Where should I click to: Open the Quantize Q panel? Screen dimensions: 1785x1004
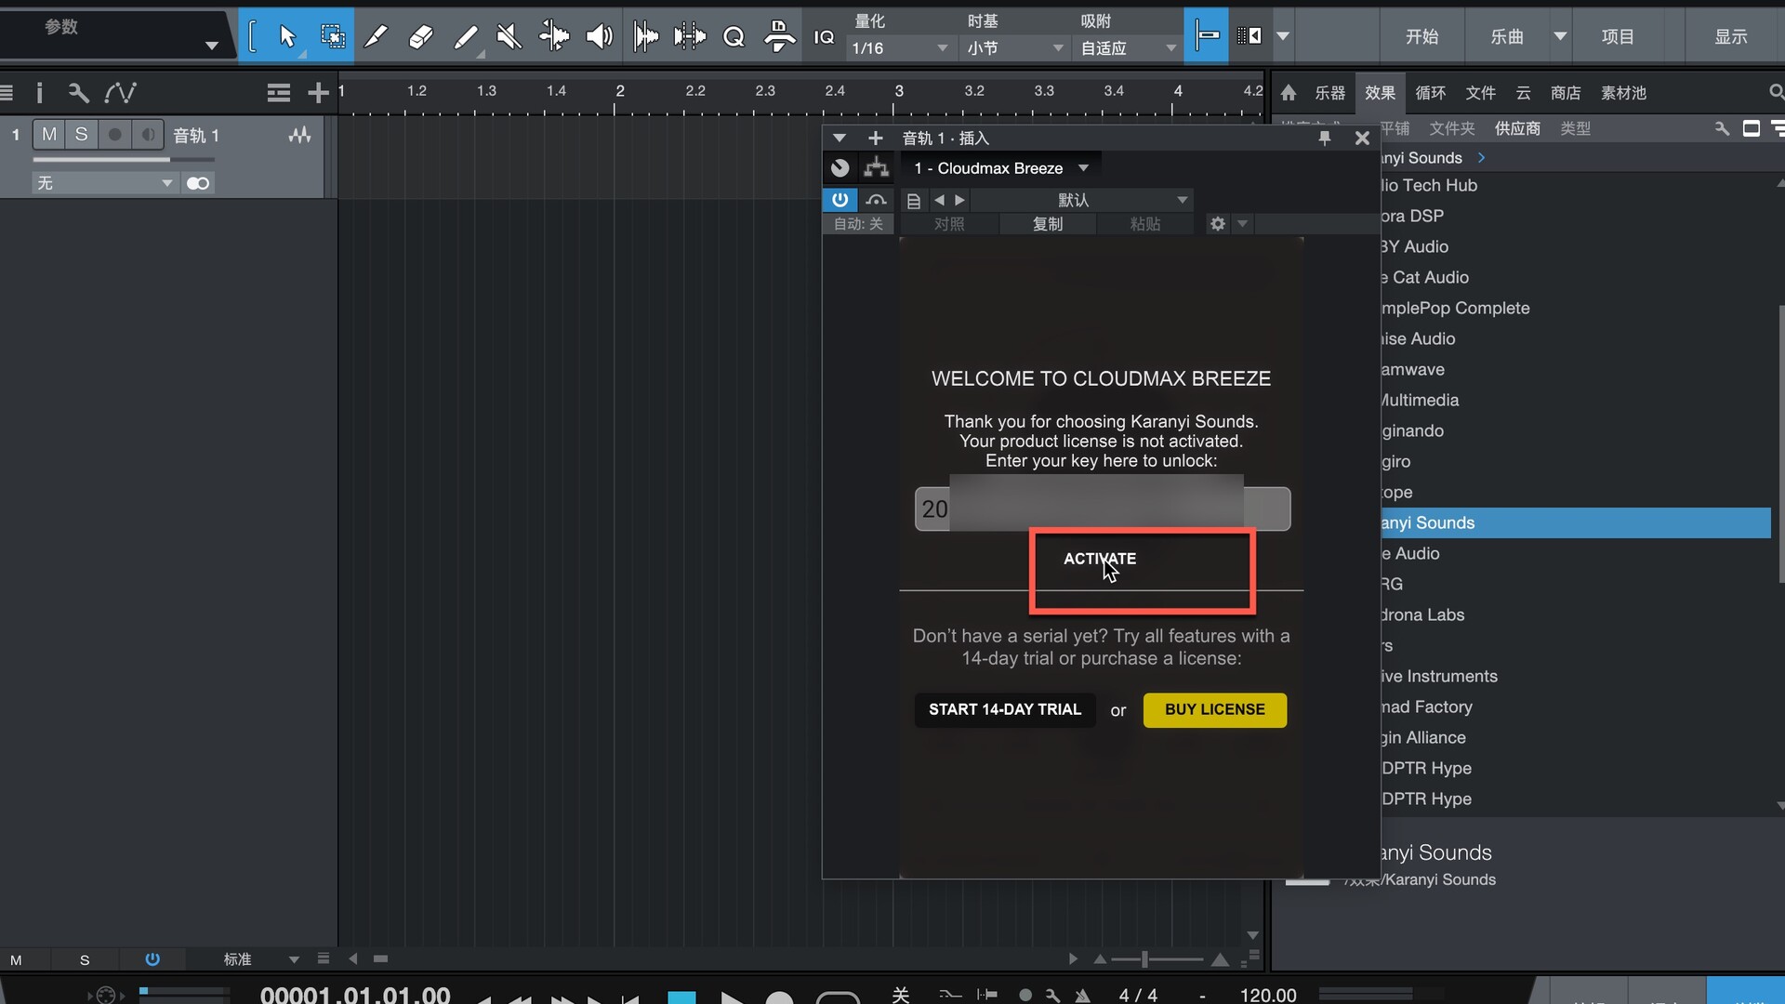734,36
